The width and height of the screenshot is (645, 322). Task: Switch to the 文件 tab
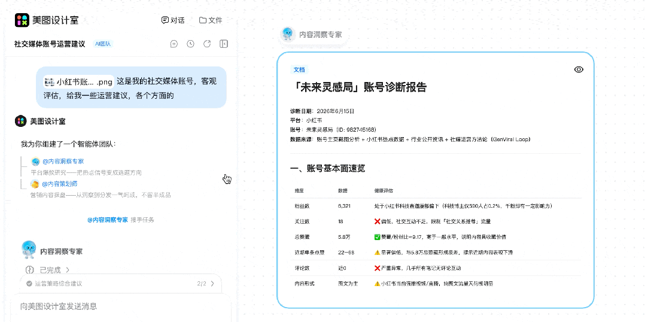pos(211,20)
